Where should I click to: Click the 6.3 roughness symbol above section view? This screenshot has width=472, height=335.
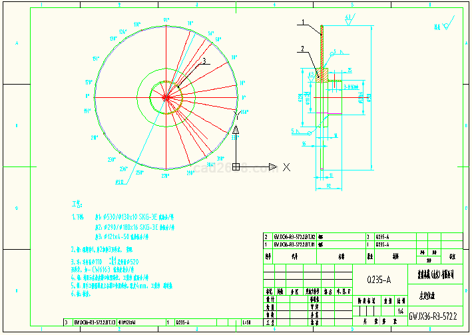click(x=348, y=19)
